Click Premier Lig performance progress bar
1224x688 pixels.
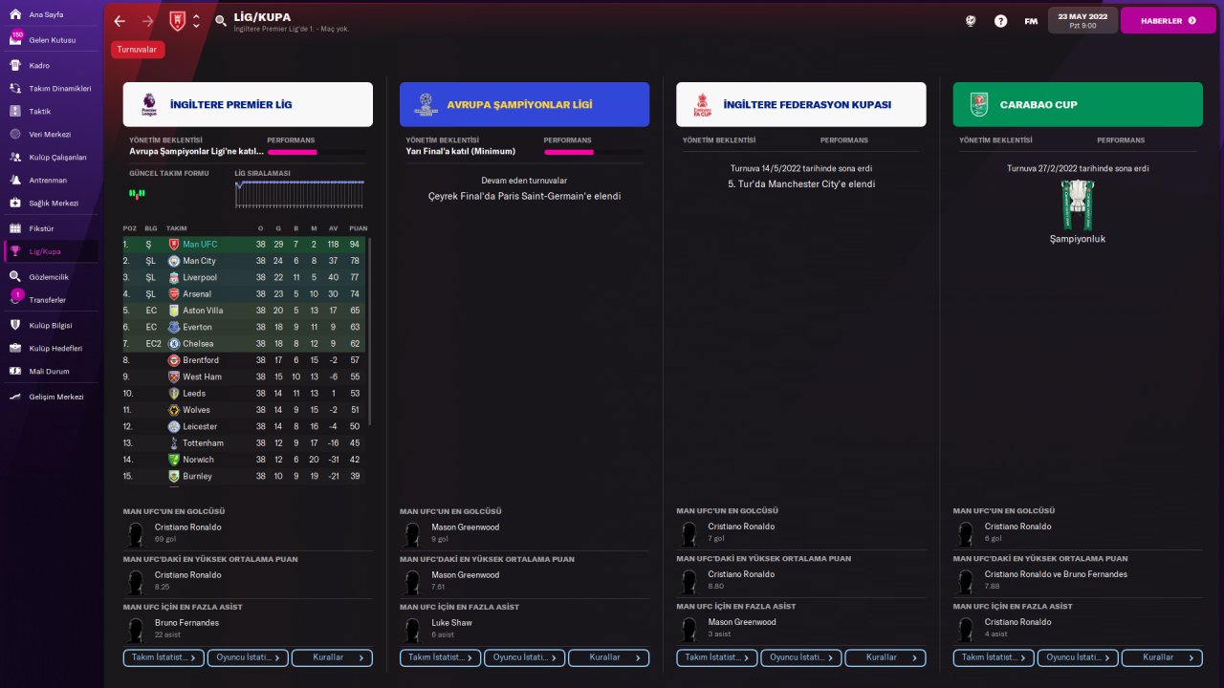pyautogui.click(x=317, y=152)
